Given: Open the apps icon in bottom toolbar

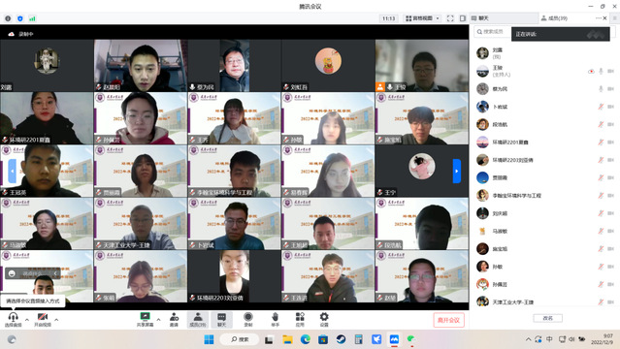Looking at the screenshot, I should click(300, 317).
